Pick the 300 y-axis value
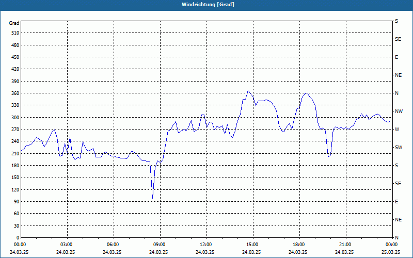Image resolution: width=413 pixels, height=258 pixels. pyautogui.click(x=15, y=118)
